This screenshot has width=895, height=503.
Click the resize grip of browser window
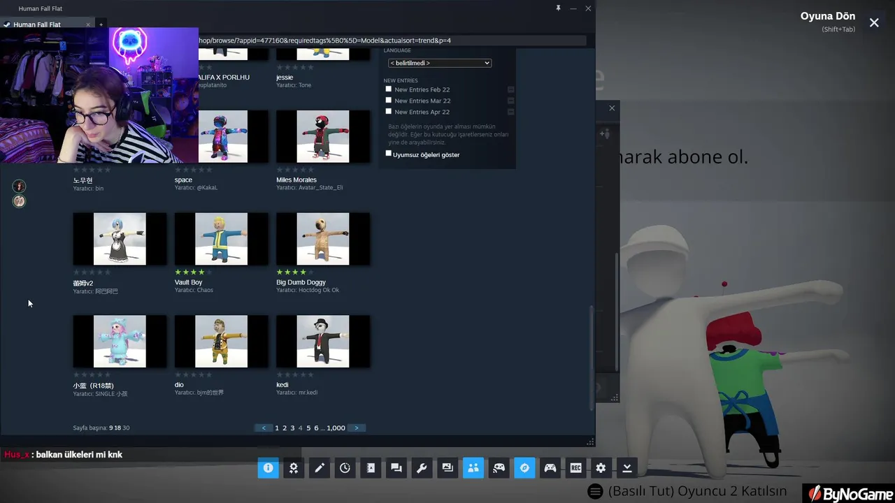click(590, 442)
